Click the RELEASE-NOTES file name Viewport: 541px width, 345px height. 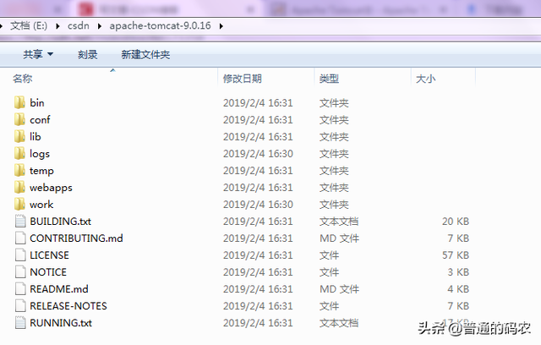pyautogui.click(x=68, y=305)
